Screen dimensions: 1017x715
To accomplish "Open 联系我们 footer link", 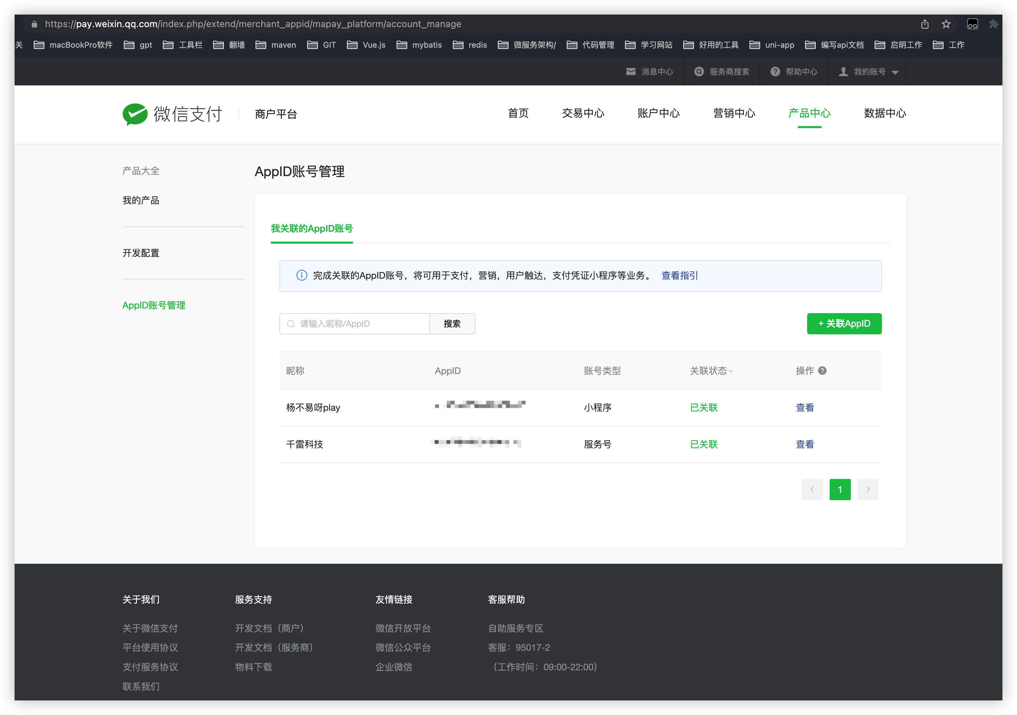I will [141, 687].
